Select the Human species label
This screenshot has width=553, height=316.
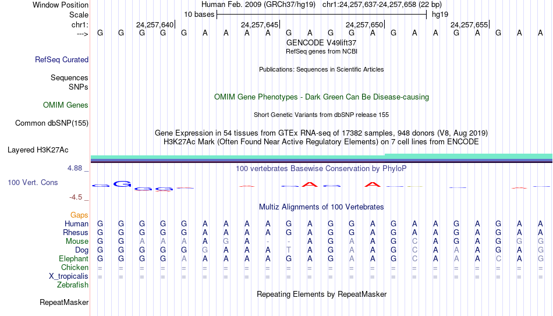point(76,224)
